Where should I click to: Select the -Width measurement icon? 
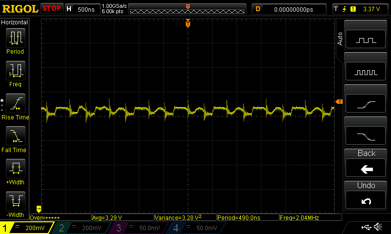[x=16, y=201]
